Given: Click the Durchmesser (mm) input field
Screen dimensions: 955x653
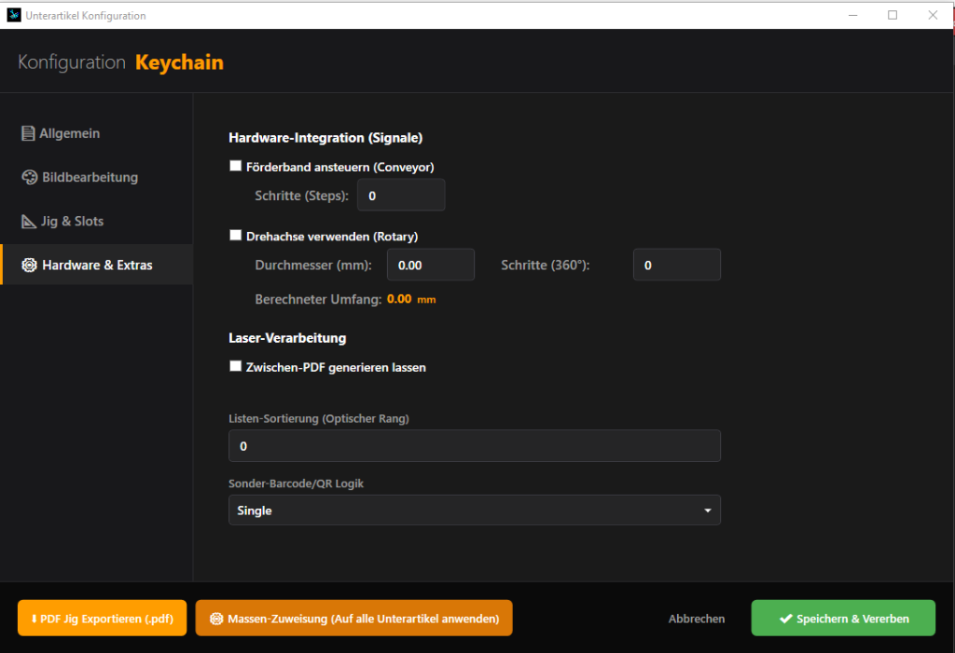Looking at the screenshot, I should click(x=431, y=265).
